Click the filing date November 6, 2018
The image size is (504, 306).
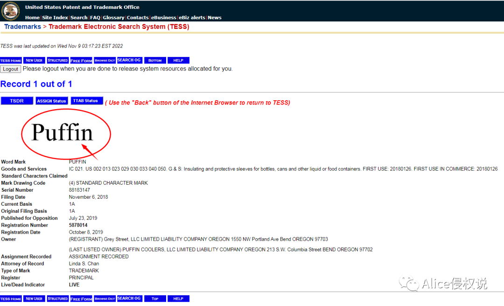[x=88, y=197]
